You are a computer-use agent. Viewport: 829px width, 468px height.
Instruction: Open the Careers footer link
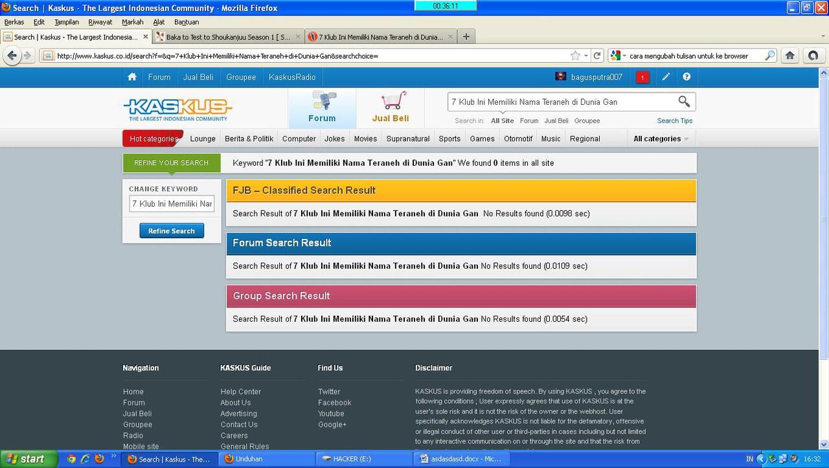pyautogui.click(x=234, y=436)
